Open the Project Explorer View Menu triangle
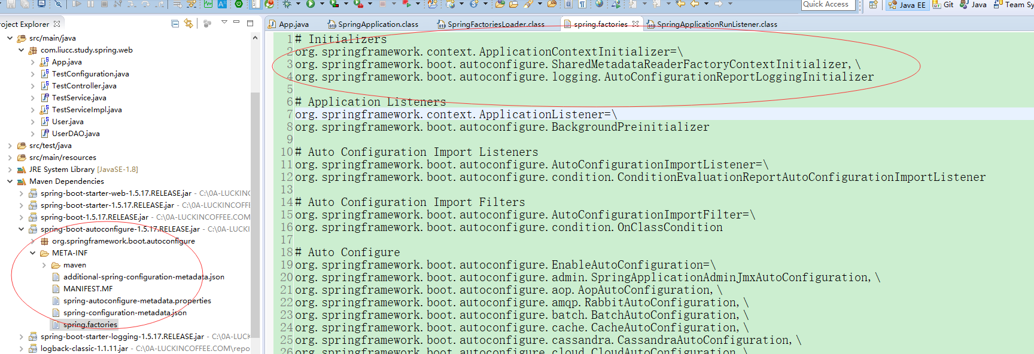 pyautogui.click(x=224, y=23)
